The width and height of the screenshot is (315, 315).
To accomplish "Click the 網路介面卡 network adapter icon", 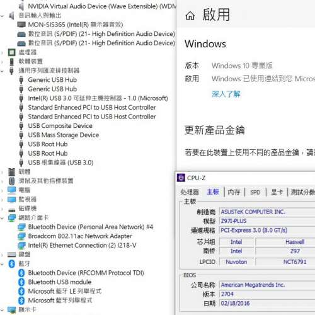I will tap(11, 218).
